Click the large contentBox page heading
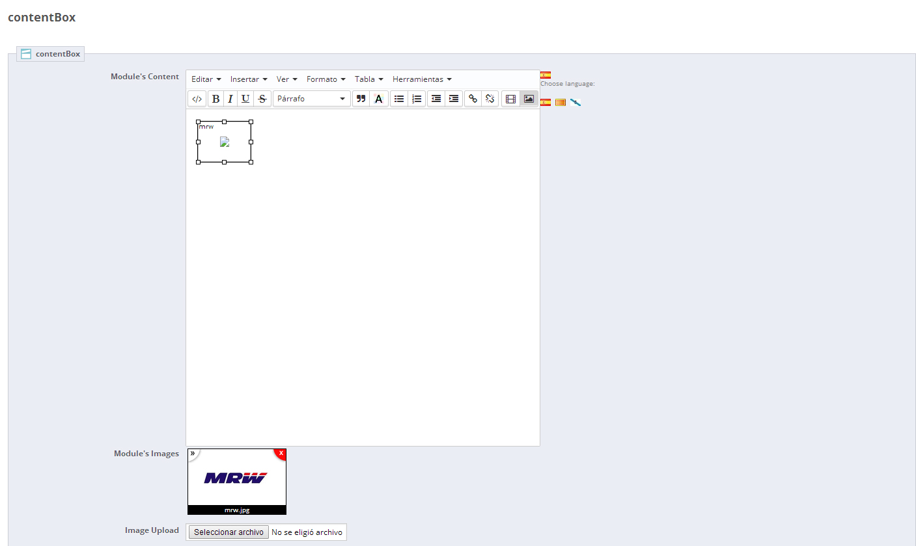This screenshot has width=916, height=546. 42,18
